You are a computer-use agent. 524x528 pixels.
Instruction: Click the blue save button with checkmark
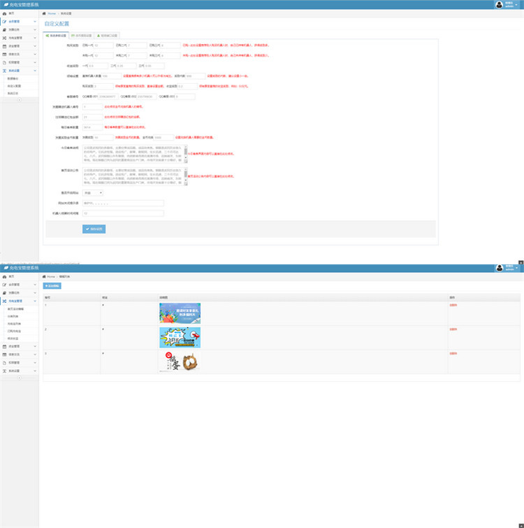94,229
